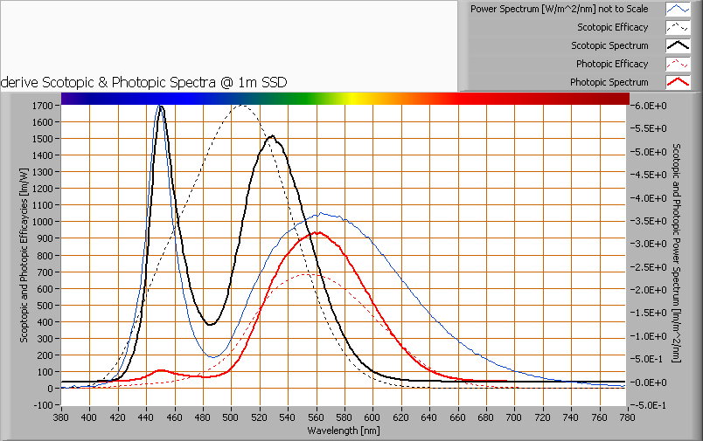Click the Power Spectrum legend plot icon
Viewport: 703px width, 441px height.
(x=679, y=10)
